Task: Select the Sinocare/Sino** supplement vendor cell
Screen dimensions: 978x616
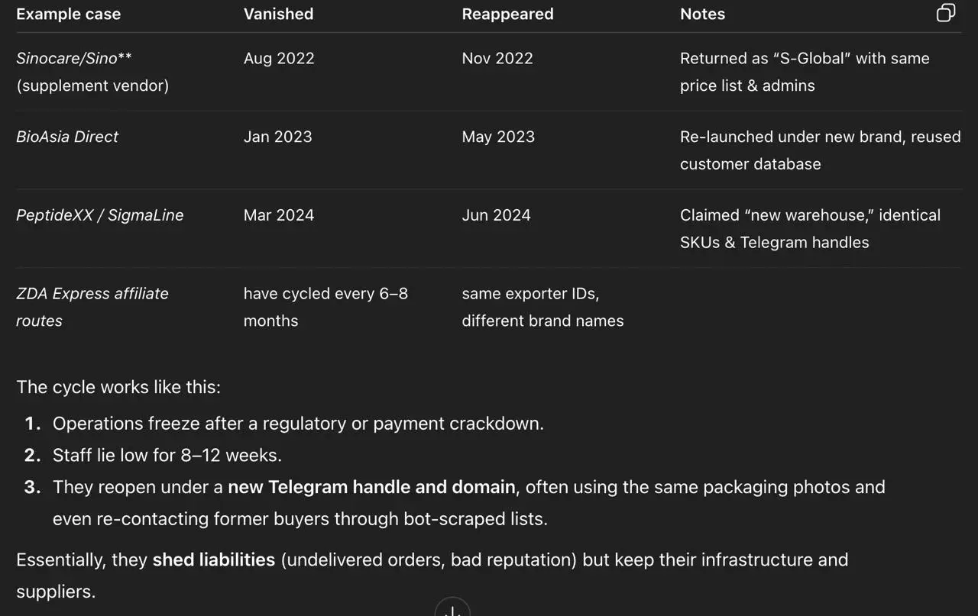Action: [92, 72]
